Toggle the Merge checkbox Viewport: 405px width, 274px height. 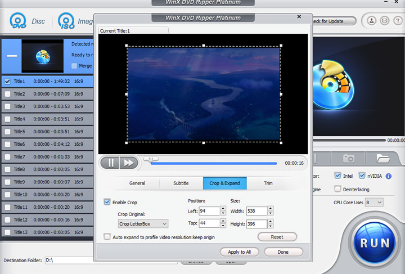click(x=74, y=66)
